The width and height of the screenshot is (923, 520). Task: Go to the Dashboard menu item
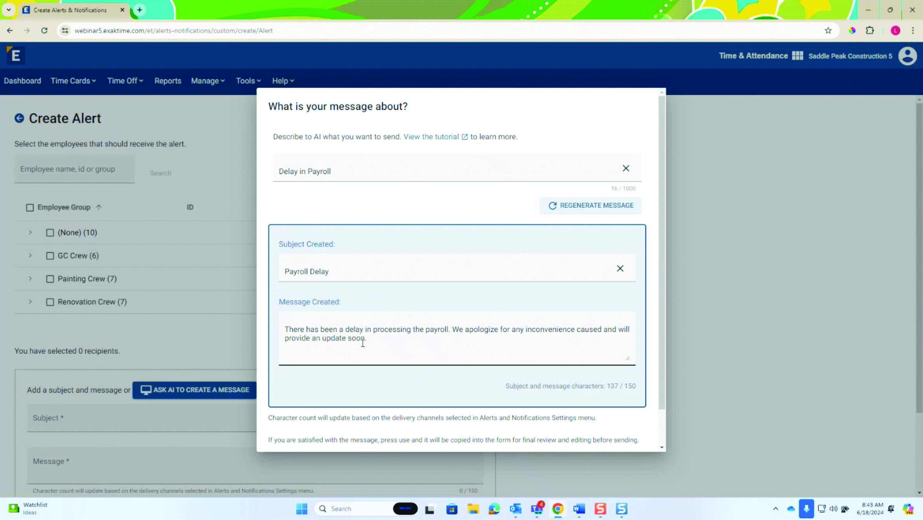click(x=23, y=81)
